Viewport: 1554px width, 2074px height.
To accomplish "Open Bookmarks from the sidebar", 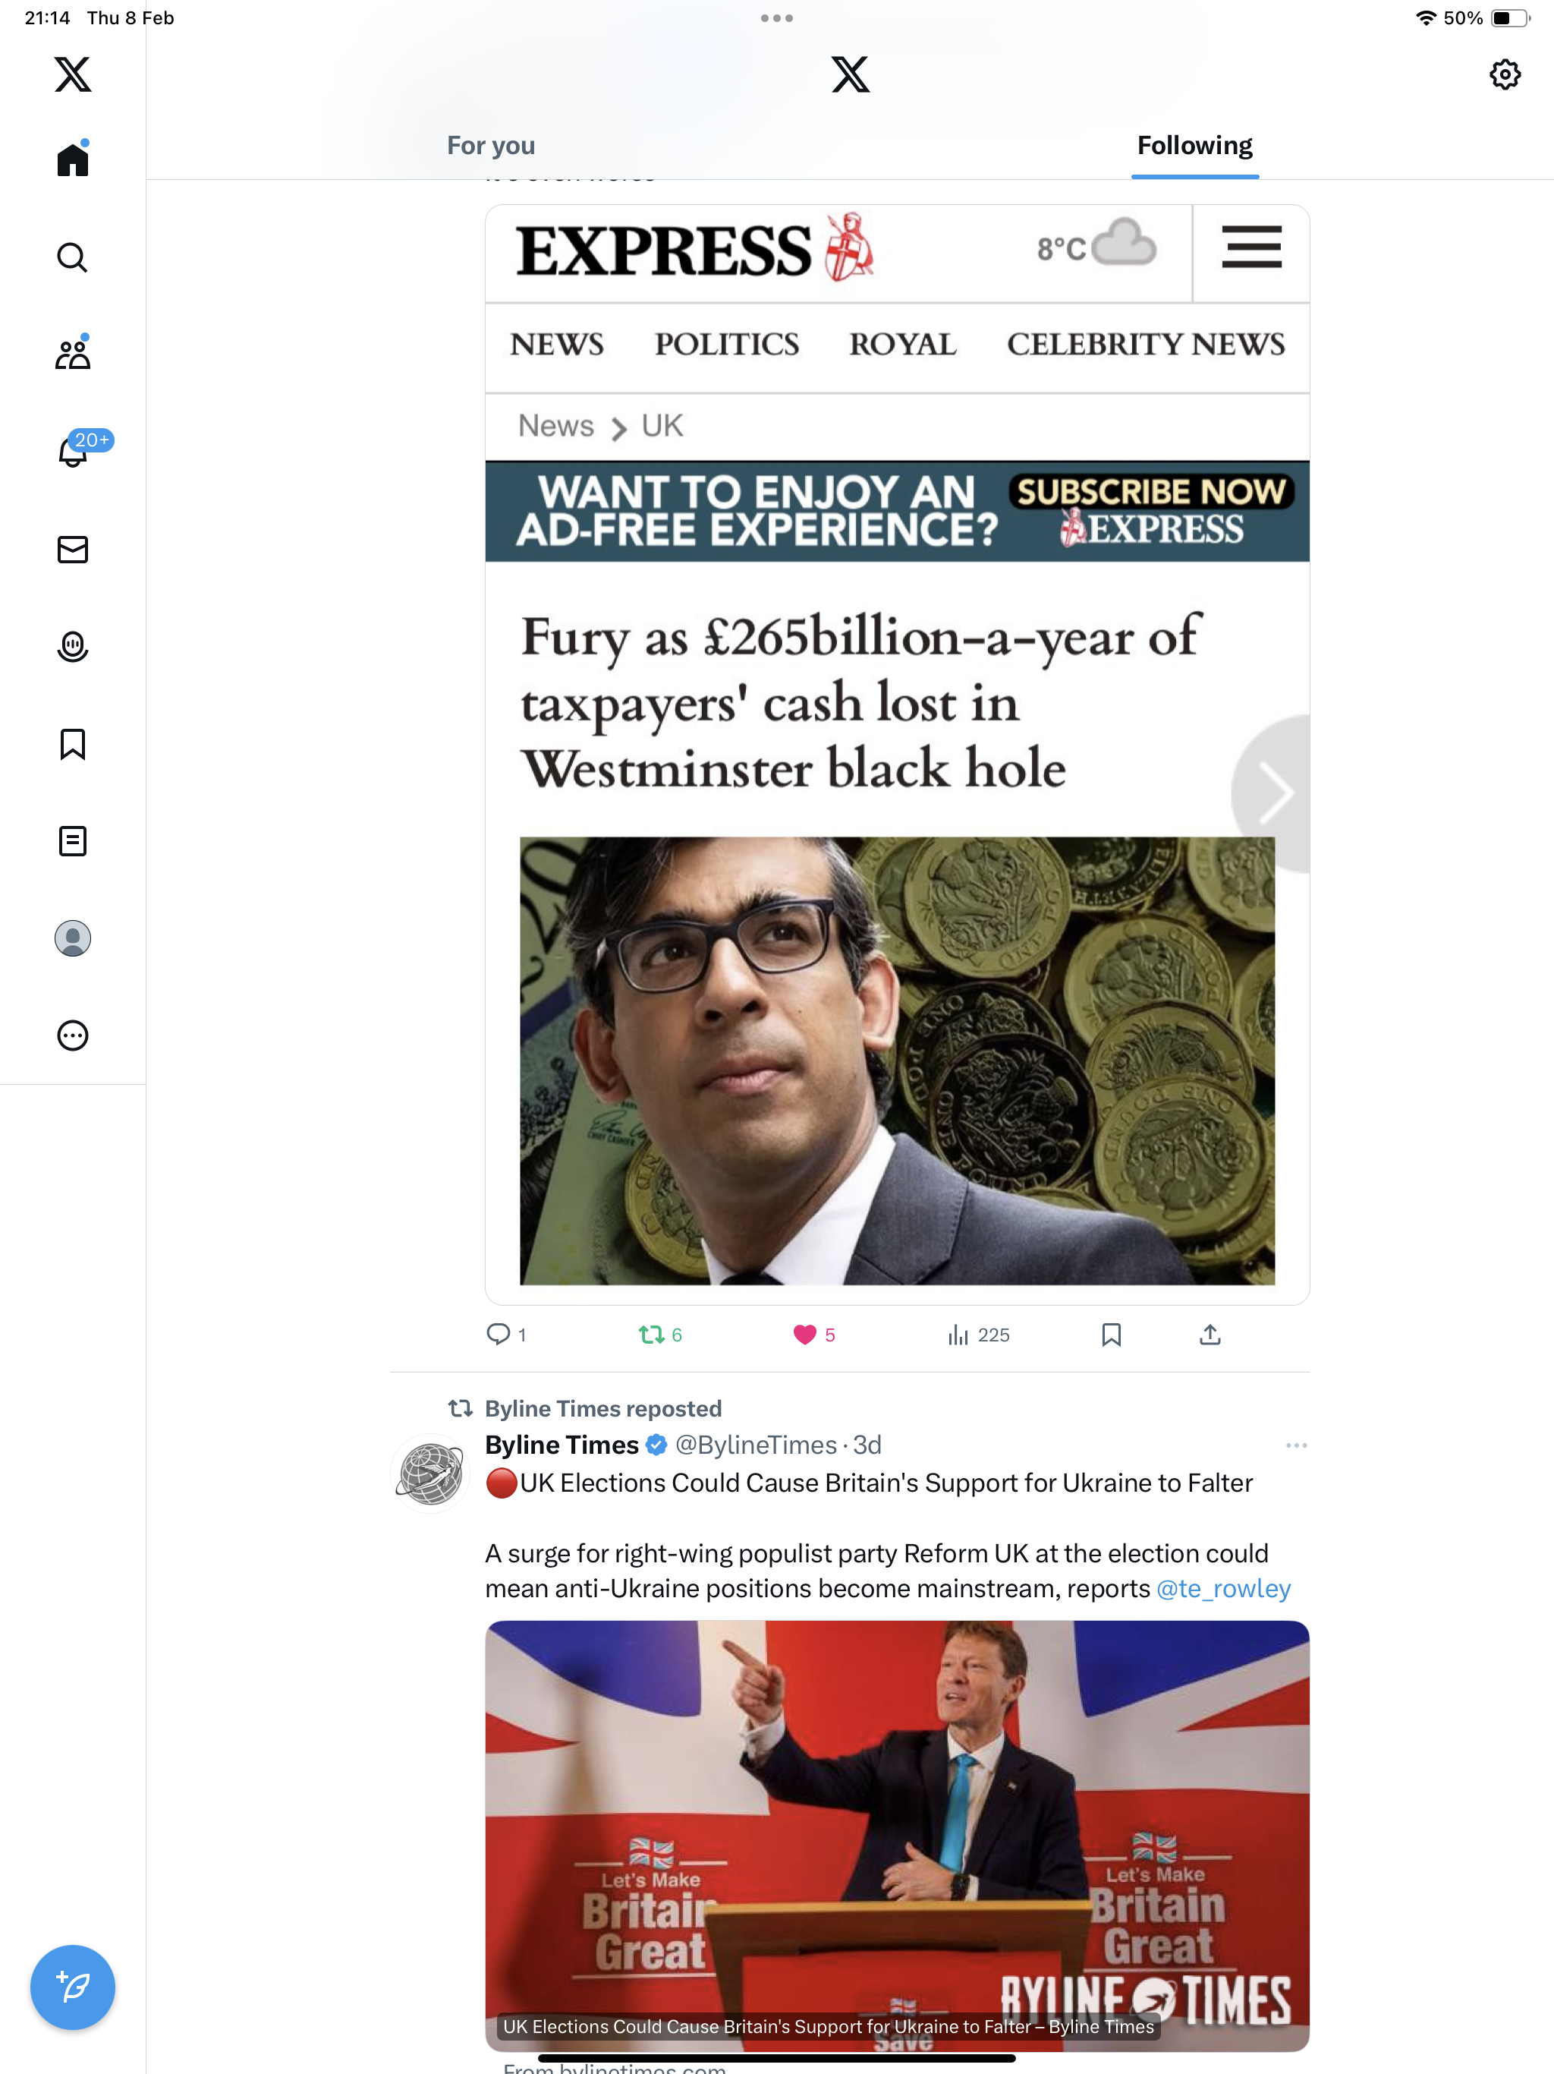I will coord(72,743).
